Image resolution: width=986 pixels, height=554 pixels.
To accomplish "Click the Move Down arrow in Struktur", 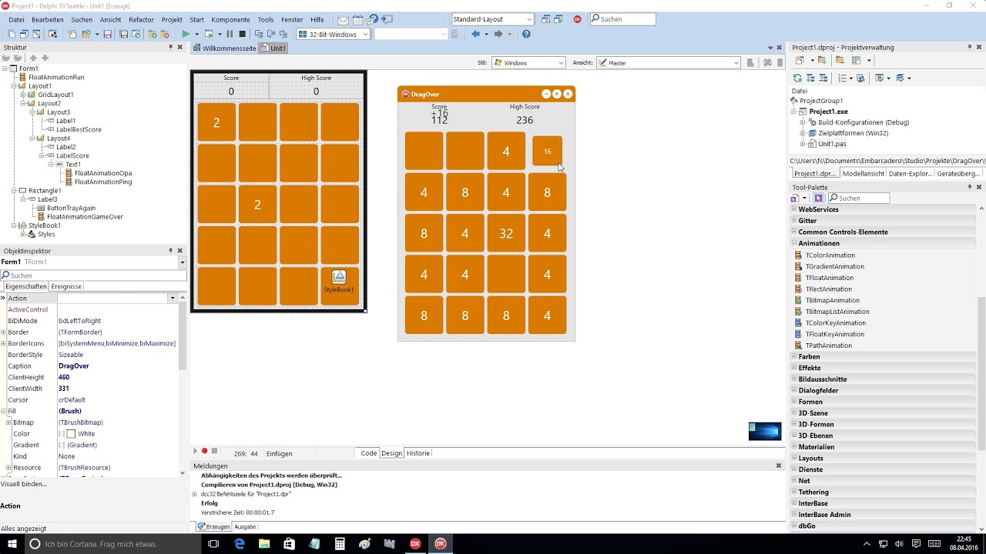I will tap(45, 58).
